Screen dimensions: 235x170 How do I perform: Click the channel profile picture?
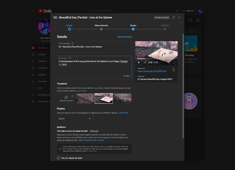point(44,27)
